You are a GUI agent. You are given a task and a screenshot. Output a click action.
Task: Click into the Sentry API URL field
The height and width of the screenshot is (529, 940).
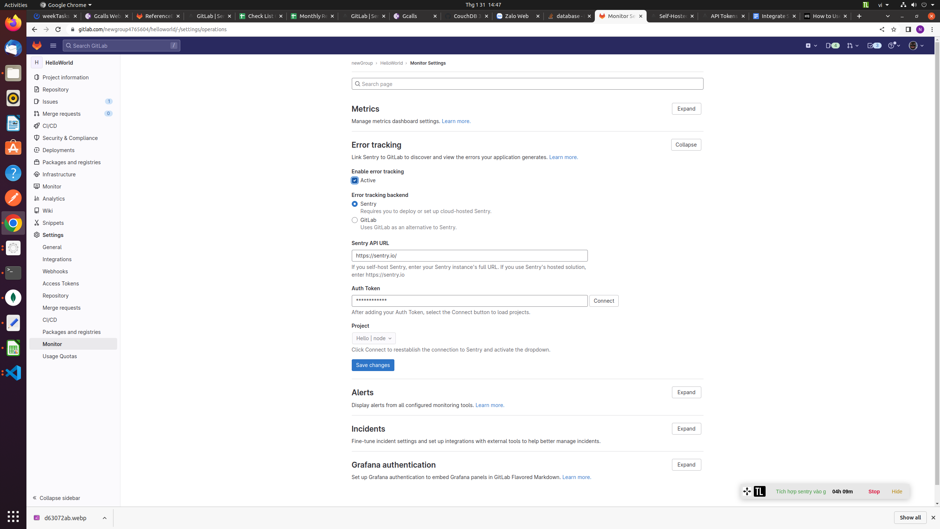point(469,256)
